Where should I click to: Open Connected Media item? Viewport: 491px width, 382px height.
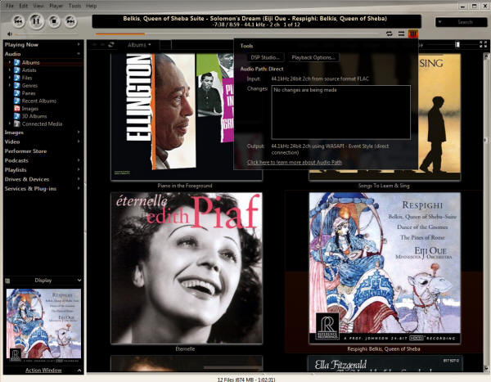tap(42, 124)
